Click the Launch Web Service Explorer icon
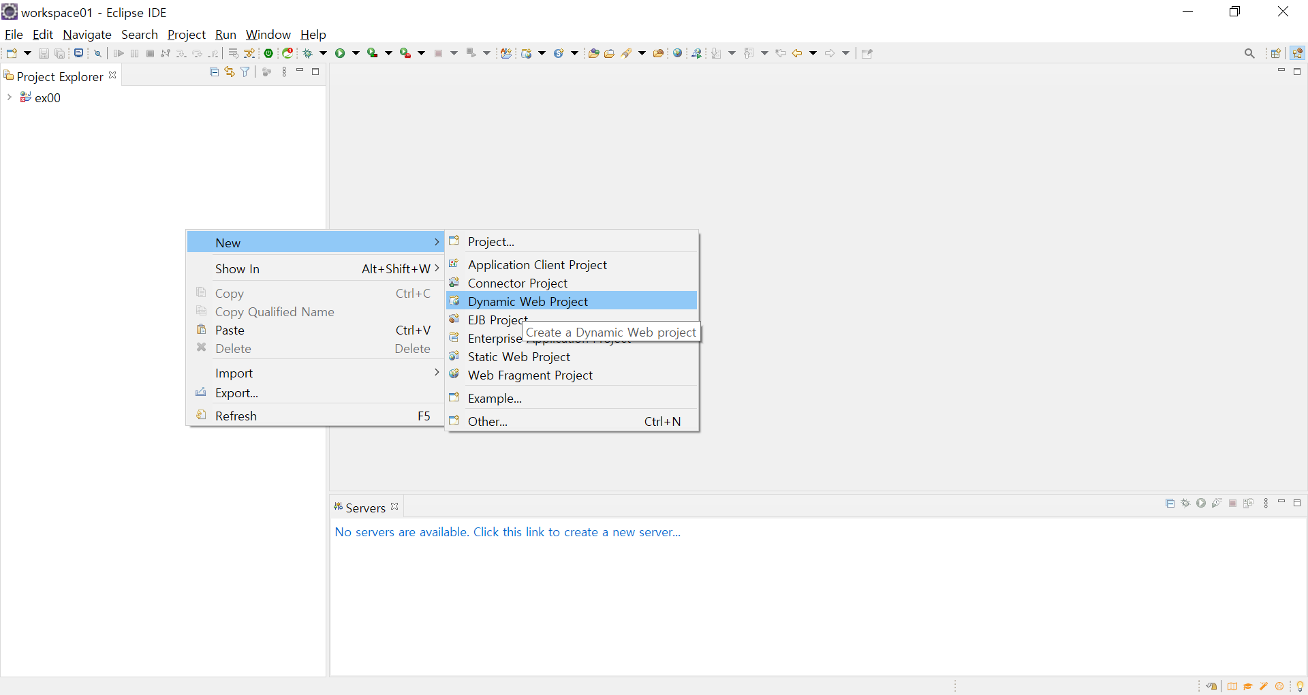 [697, 53]
